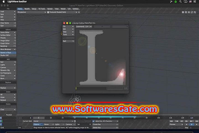This screenshot has height=133, width=199.
Task: Open the Scene Editor dropdown
Action: point(8,32)
